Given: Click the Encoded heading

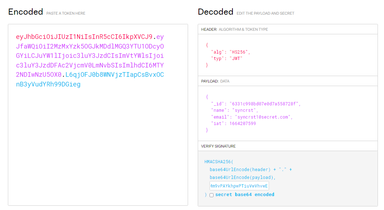Looking at the screenshot, I should pos(25,12).
